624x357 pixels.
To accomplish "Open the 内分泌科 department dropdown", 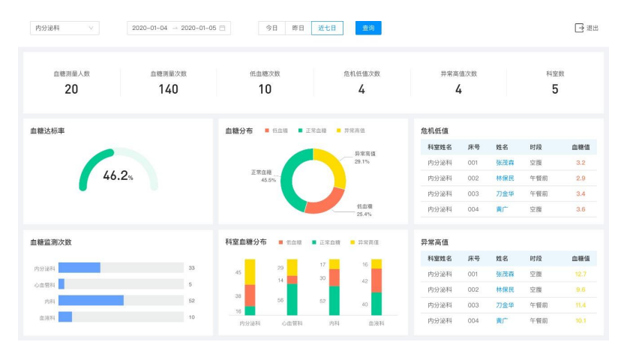I will click(64, 28).
